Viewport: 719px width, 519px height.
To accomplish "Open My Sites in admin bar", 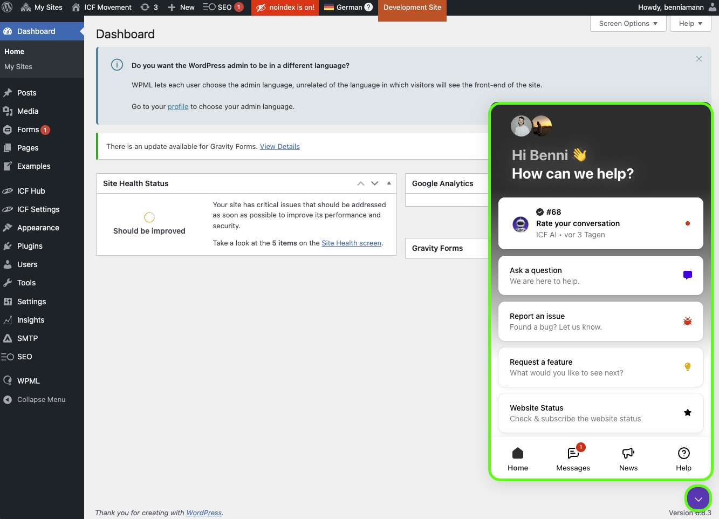I will point(42,8).
